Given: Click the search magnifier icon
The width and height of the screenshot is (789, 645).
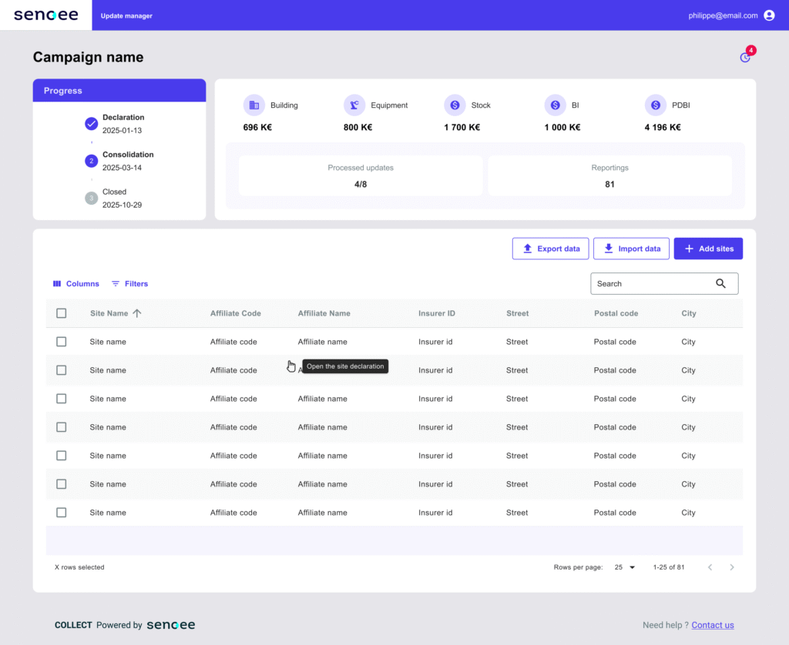Looking at the screenshot, I should pyautogui.click(x=720, y=283).
